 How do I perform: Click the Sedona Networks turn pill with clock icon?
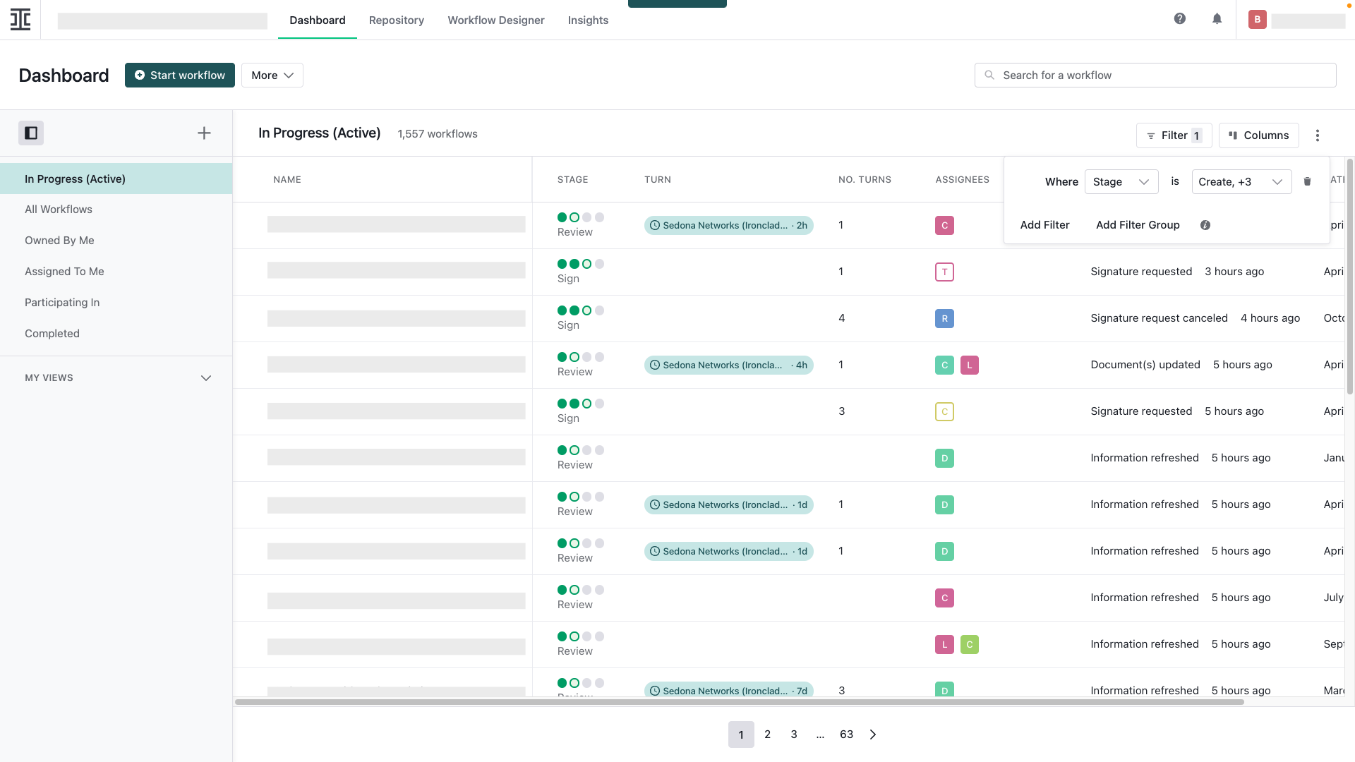728,225
